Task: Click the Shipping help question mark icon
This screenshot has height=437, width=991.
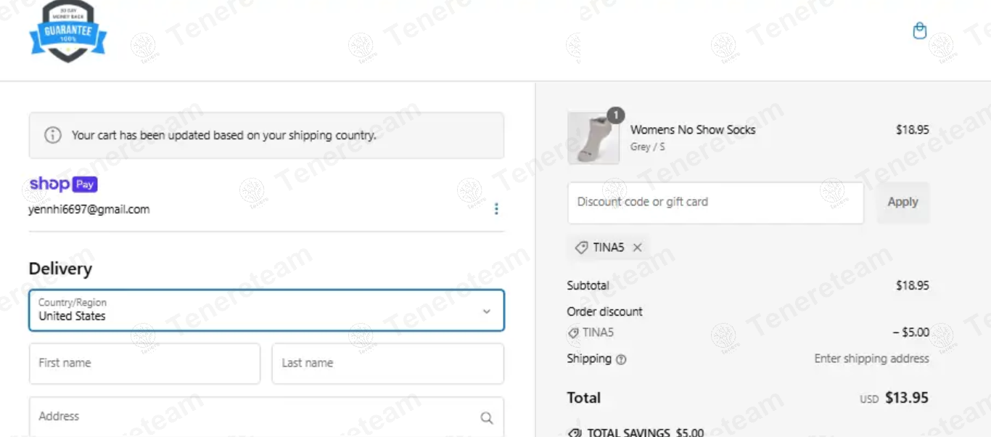Action: tap(621, 359)
